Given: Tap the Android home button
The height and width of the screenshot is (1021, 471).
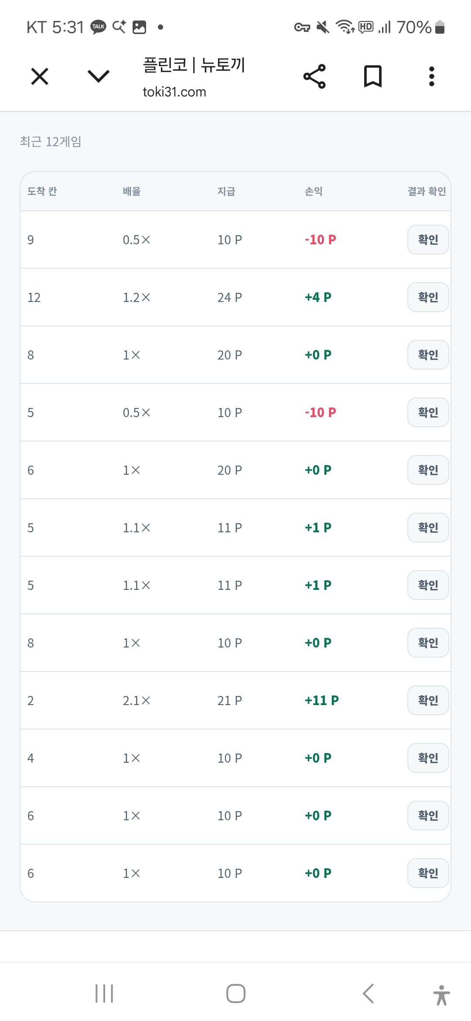Looking at the screenshot, I should coord(235,994).
